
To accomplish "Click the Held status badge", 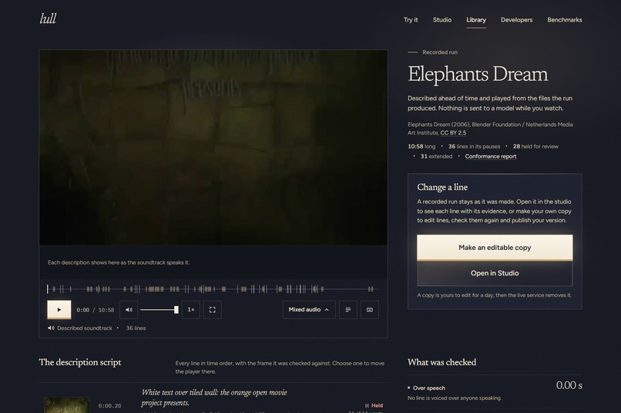I will [x=374, y=405].
